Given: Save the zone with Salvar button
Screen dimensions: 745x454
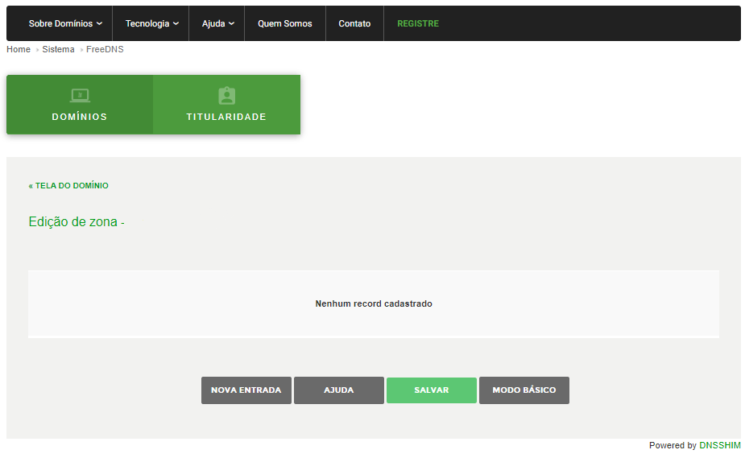Looking at the screenshot, I should [x=431, y=390].
